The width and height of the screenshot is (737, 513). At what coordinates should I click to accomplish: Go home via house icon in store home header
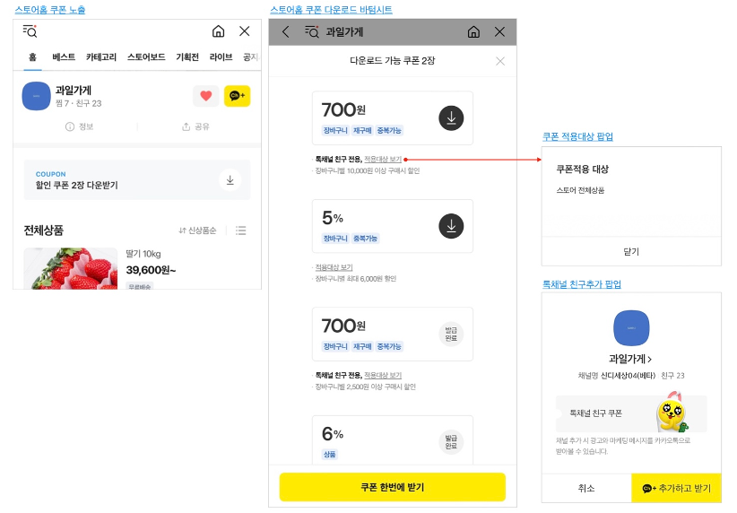click(218, 31)
